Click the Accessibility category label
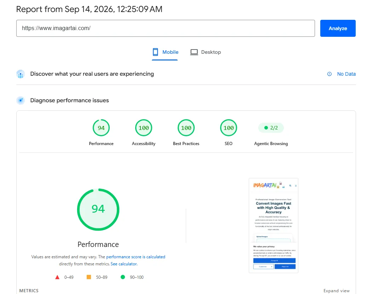The image size is (367, 294). click(x=144, y=144)
